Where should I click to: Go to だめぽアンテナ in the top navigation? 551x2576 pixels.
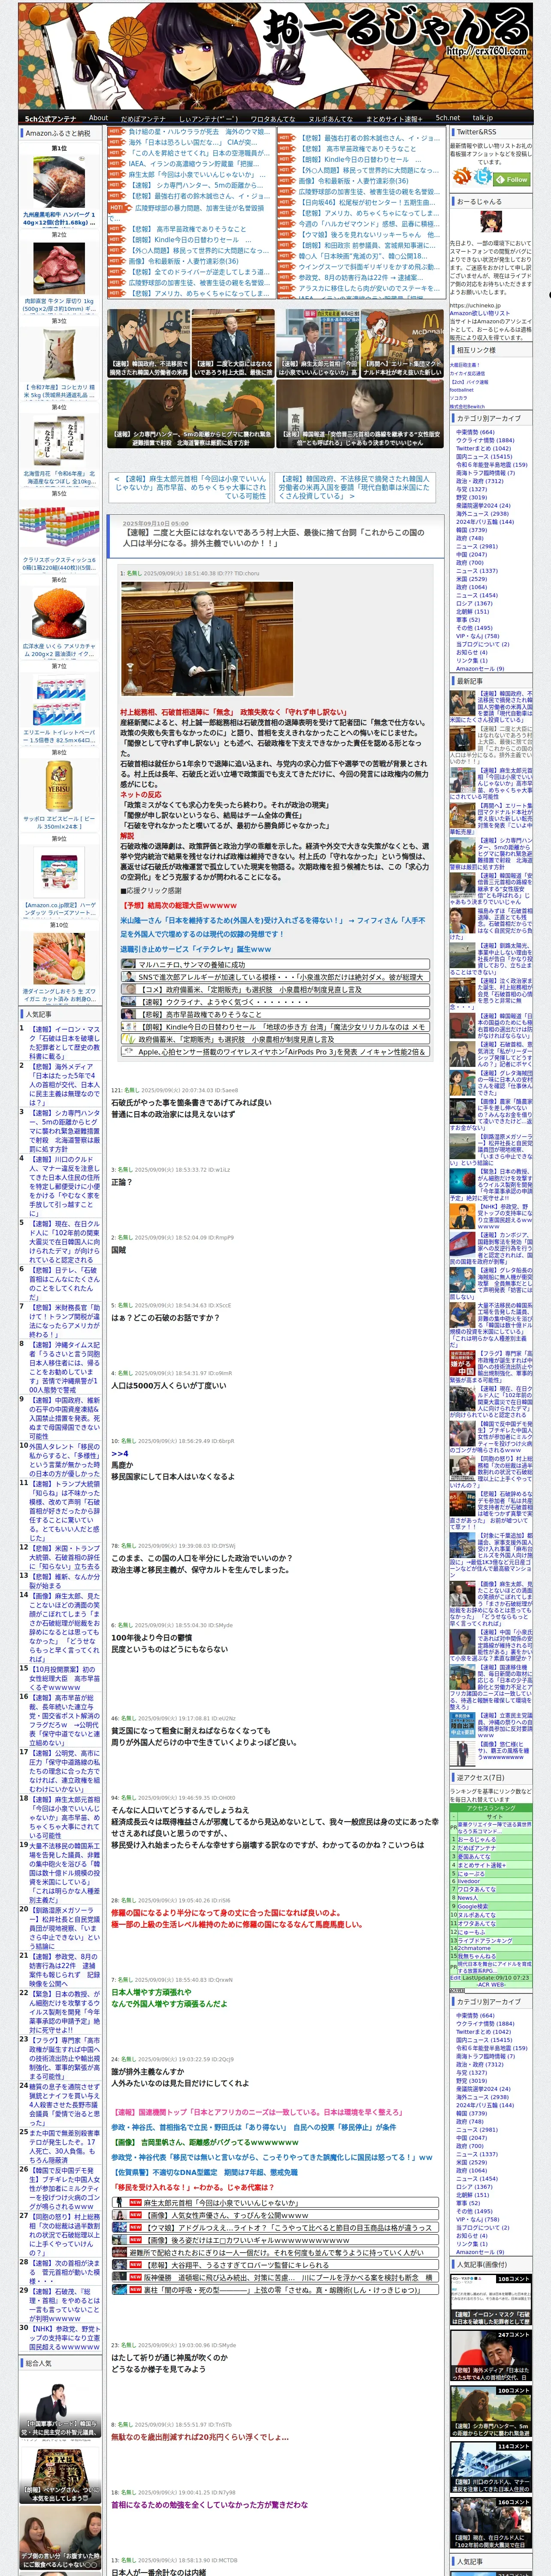143,118
